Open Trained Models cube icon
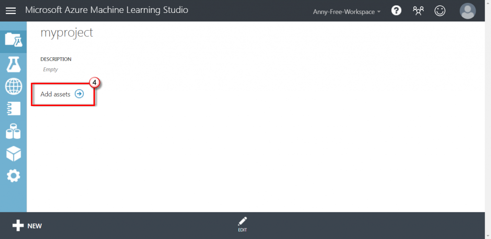491x239 pixels. pyautogui.click(x=13, y=153)
